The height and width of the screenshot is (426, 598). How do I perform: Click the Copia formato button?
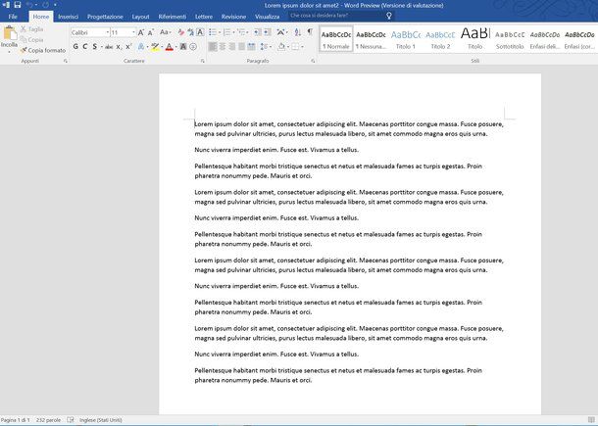click(43, 50)
